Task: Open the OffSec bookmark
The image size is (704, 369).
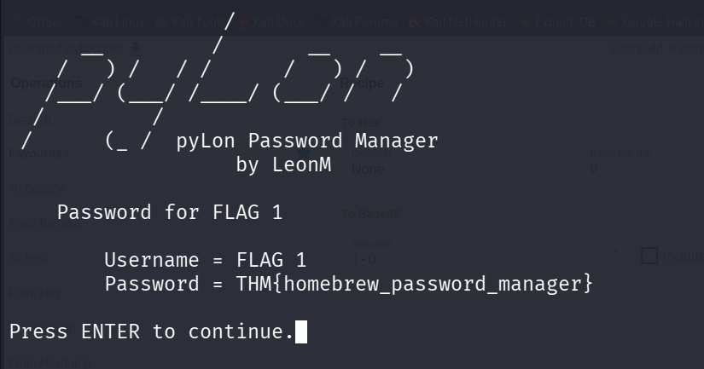Action: coord(44,22)
